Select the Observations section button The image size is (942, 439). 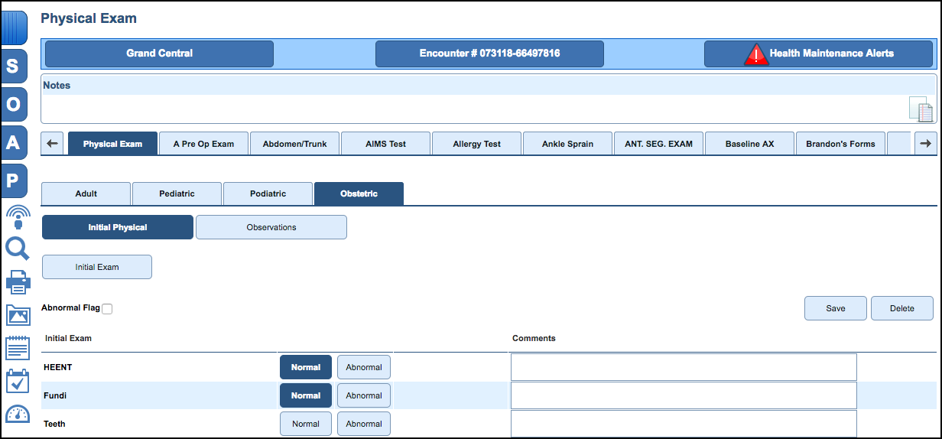(x=271, y=227)
